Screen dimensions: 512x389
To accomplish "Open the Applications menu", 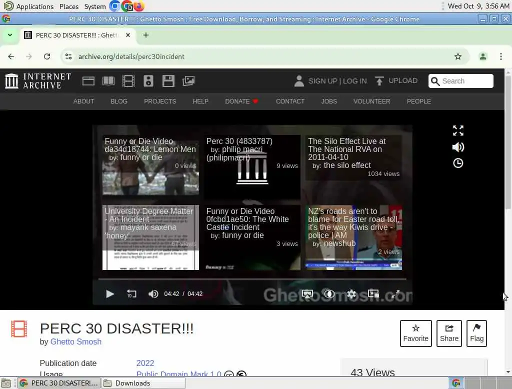I will coord(28,6).
